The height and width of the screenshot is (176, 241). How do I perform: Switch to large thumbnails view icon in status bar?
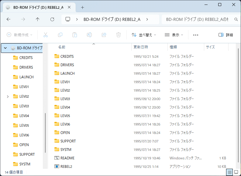[236, 172]
